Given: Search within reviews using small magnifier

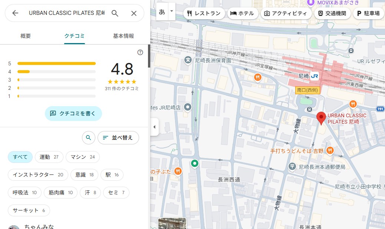Looking at the screenshot, I should pos(88,138).
